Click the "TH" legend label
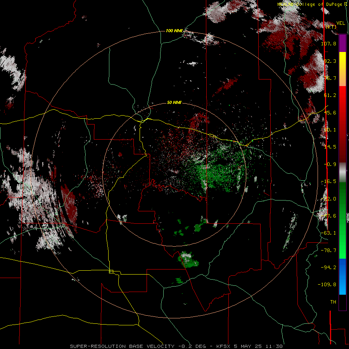Viewport: 349px width, 349px height. (x=333, y=302)
